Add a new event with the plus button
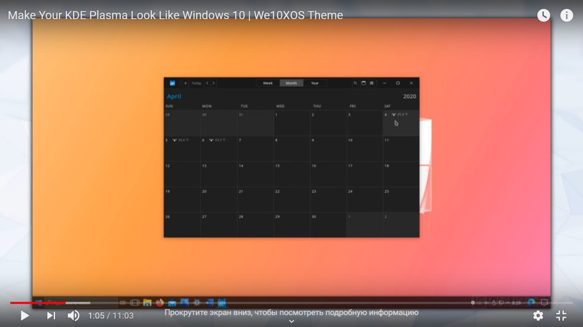The width and height of the screenshot is (583, 327). 185,83
